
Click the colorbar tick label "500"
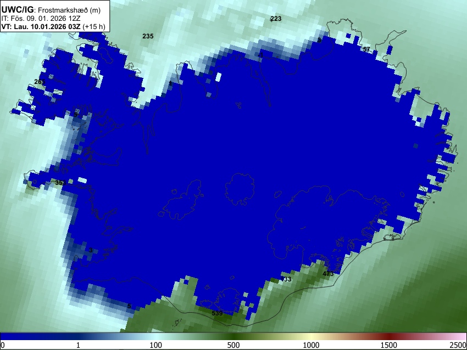(x=233, y=345)
